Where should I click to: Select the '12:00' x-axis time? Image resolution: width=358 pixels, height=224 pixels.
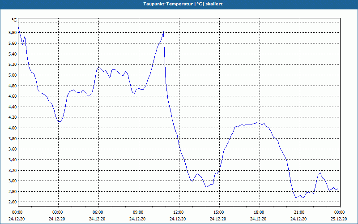[179, 212]
